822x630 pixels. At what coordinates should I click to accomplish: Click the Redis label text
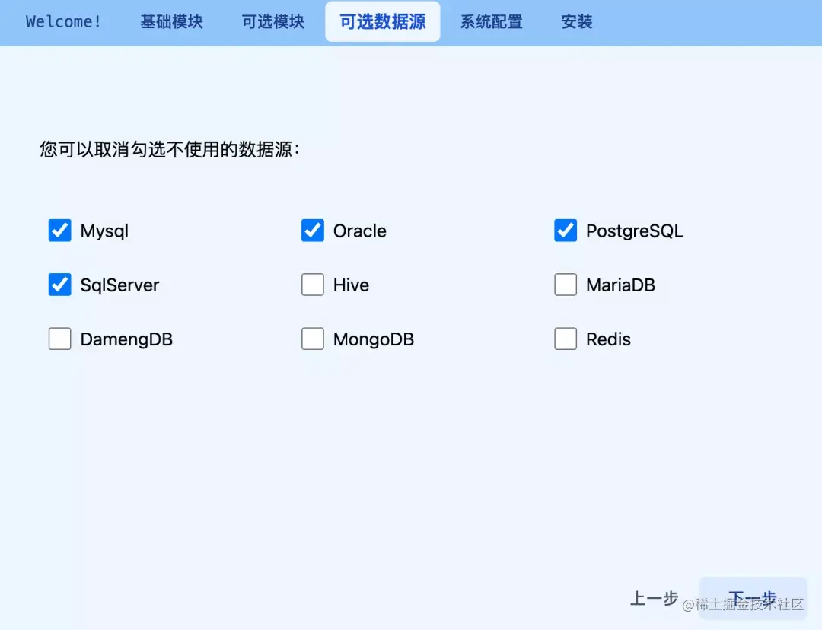(x=608, y=339)
